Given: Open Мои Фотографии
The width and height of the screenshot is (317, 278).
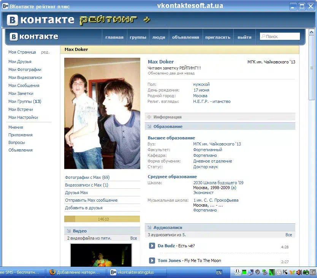Looking at the screenshot, I should click(25, 69).
